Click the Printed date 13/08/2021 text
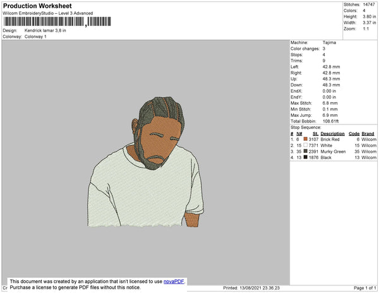Screen dimensions: 379x293 [251, 288]
